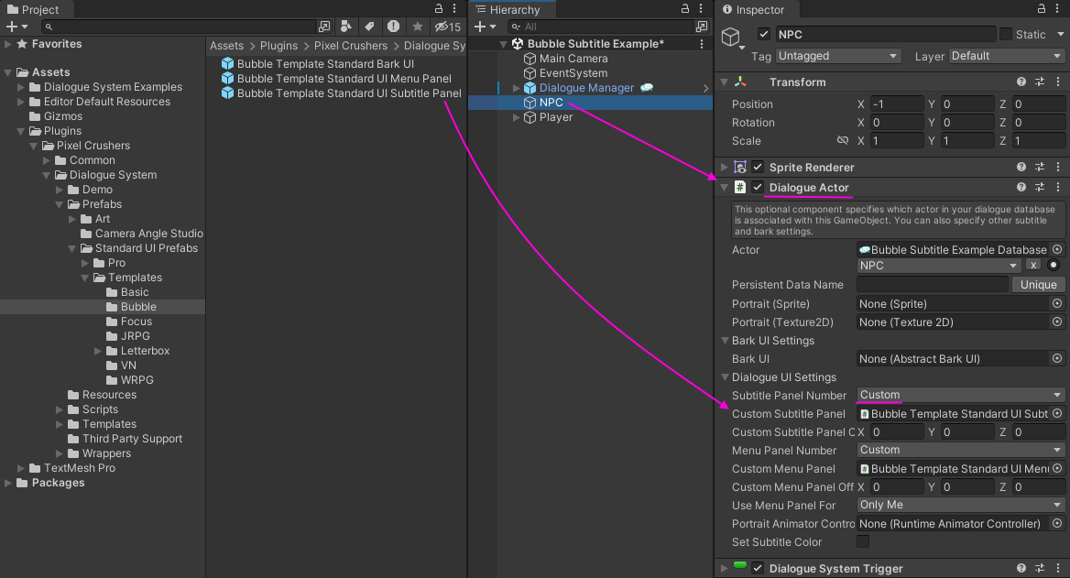This screenshot has height=578, width=1070.
Task: Lock the Project panel
Action: tap(439, 9)
